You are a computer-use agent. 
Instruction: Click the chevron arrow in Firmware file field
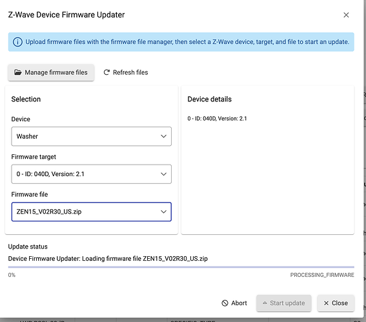tap(163, 212)
